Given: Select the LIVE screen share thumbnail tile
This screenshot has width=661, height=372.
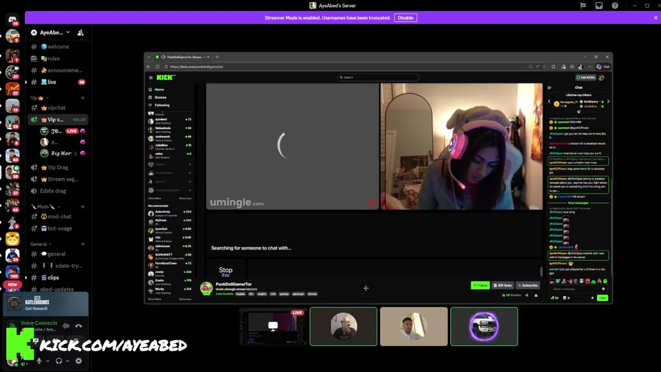Looking at the screenshot, I should coord(273,327).
